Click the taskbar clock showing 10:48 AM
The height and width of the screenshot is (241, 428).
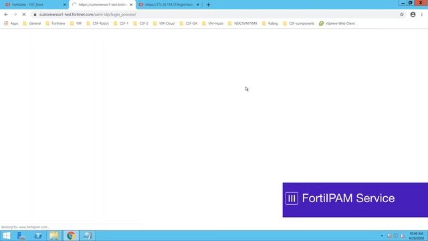pyautogui.click(x=417, y=236)
